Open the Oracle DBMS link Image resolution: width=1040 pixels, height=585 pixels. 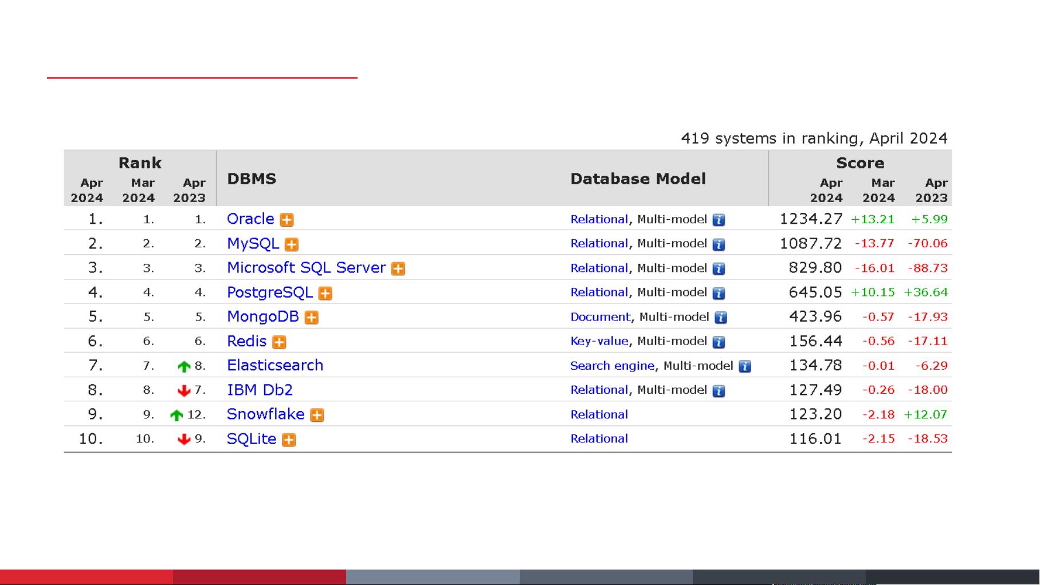pos(250,219)
